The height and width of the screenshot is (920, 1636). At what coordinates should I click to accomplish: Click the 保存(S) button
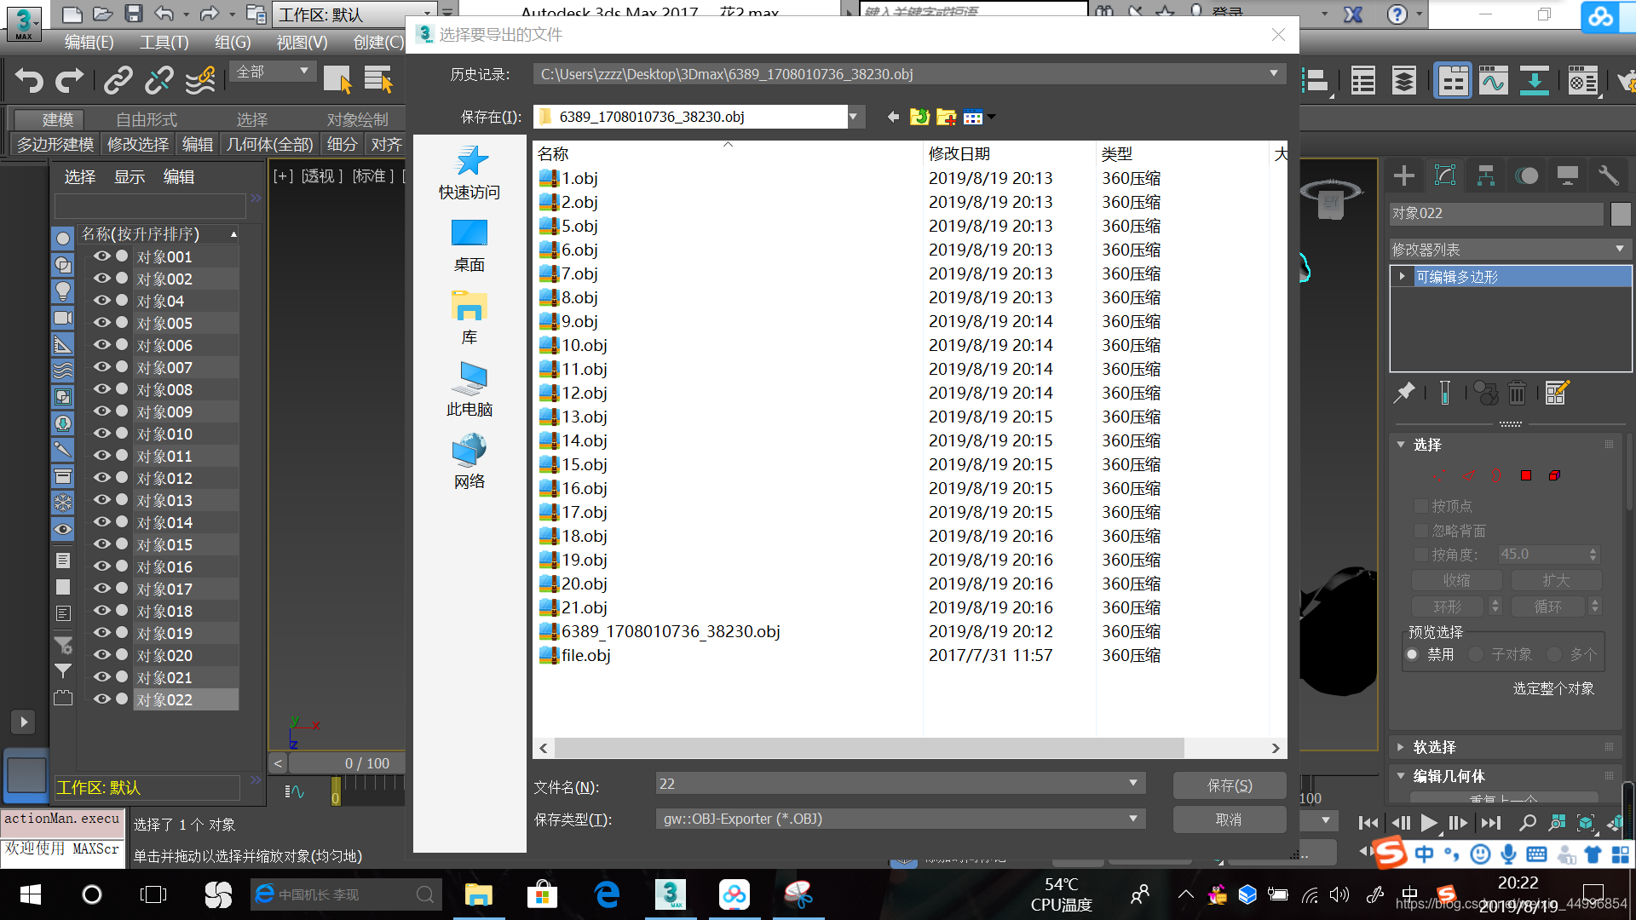click(x=1229, y=785)
